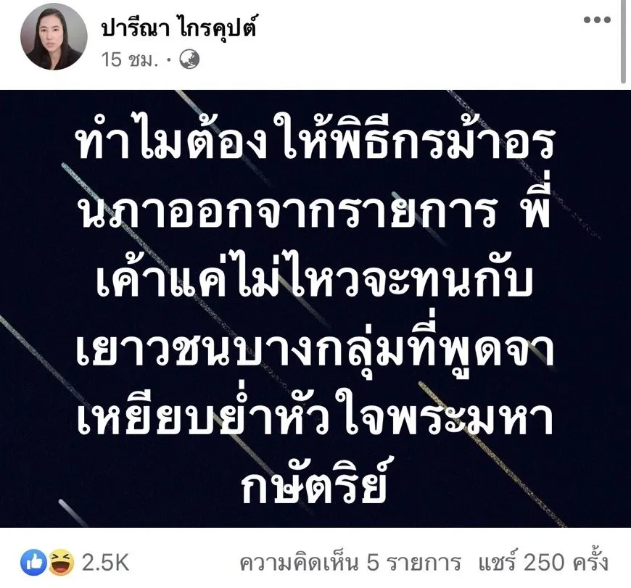Viewport: 631px width, 588px height.
Task: Click the line เหยียบย่ำหัวใจพระมหา
Action: [x=315, y=418]
